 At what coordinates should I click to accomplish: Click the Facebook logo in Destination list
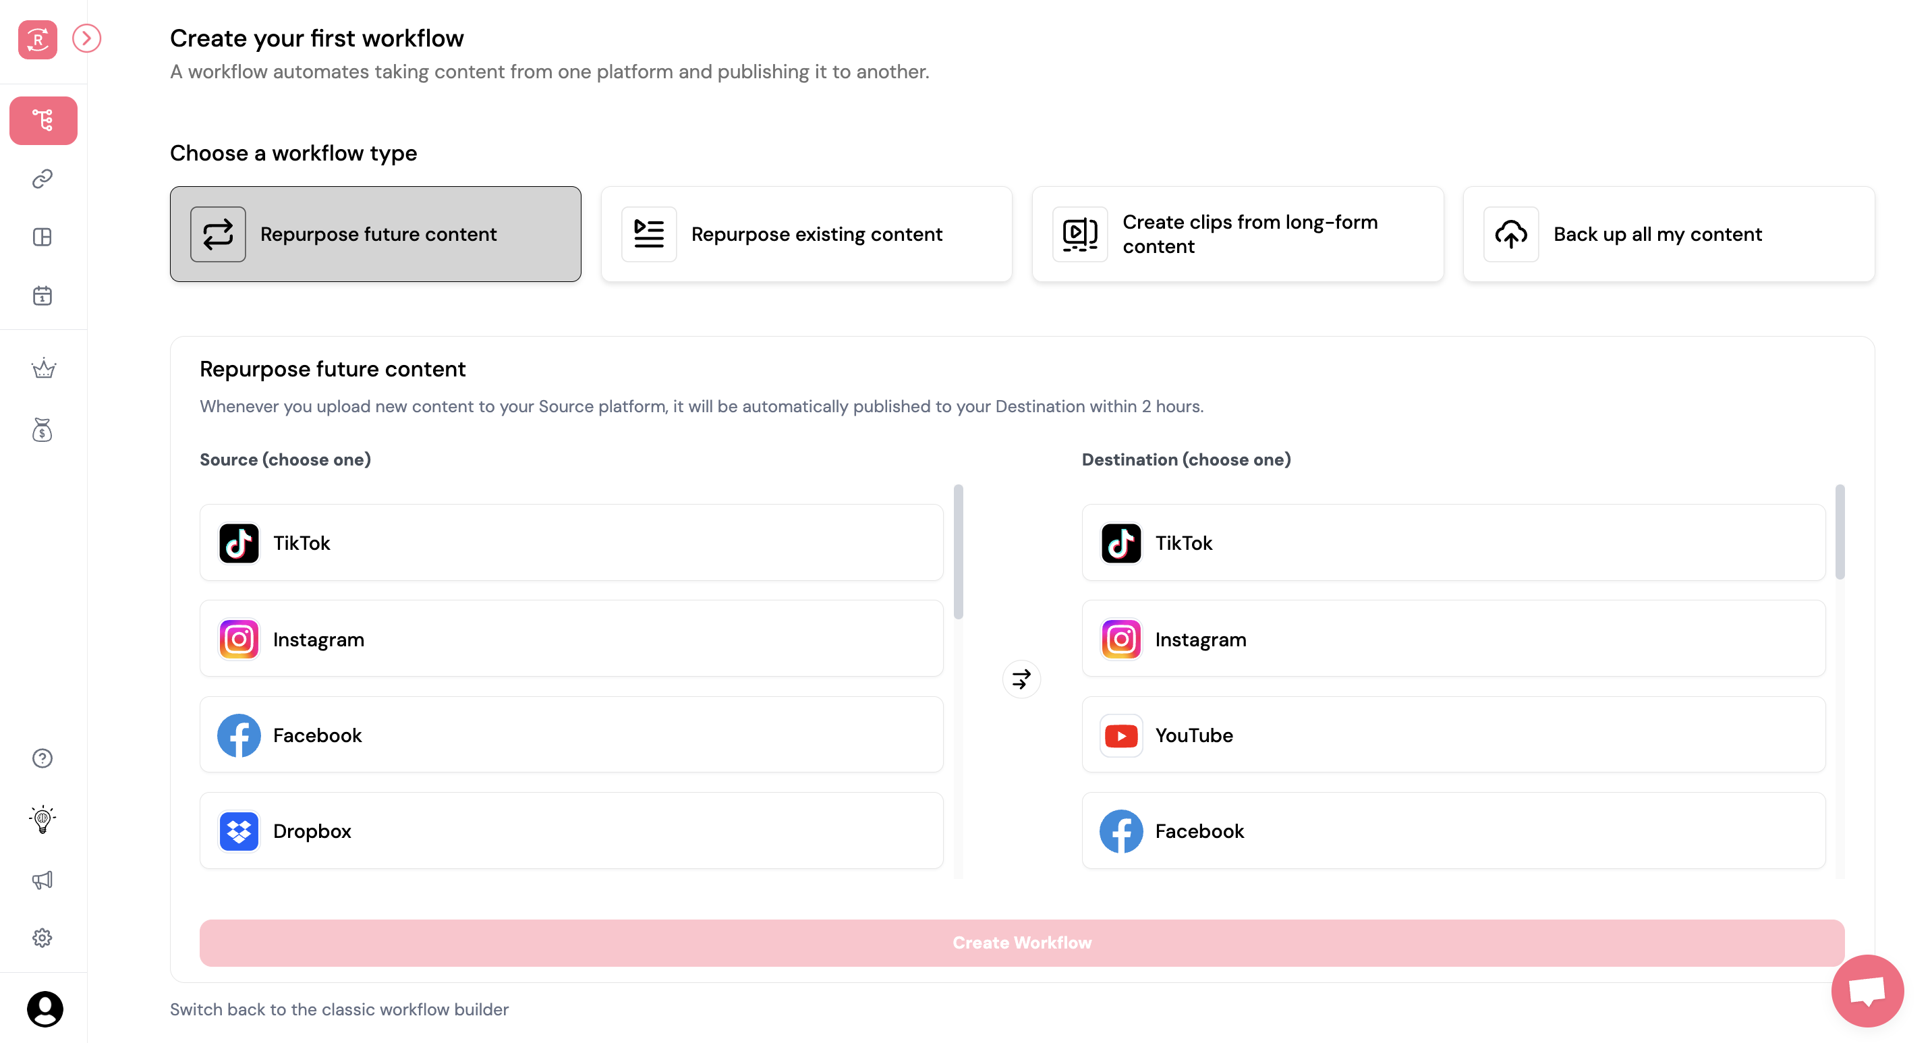point(1121,830)
